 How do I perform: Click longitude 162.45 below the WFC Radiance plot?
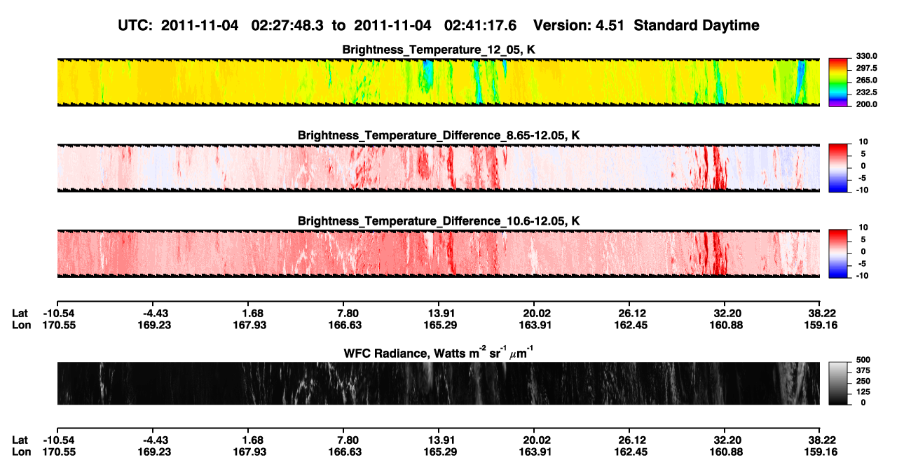click(630, 452)
